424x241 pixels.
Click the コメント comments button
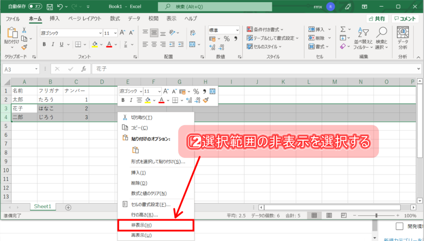tap(405, 19)
